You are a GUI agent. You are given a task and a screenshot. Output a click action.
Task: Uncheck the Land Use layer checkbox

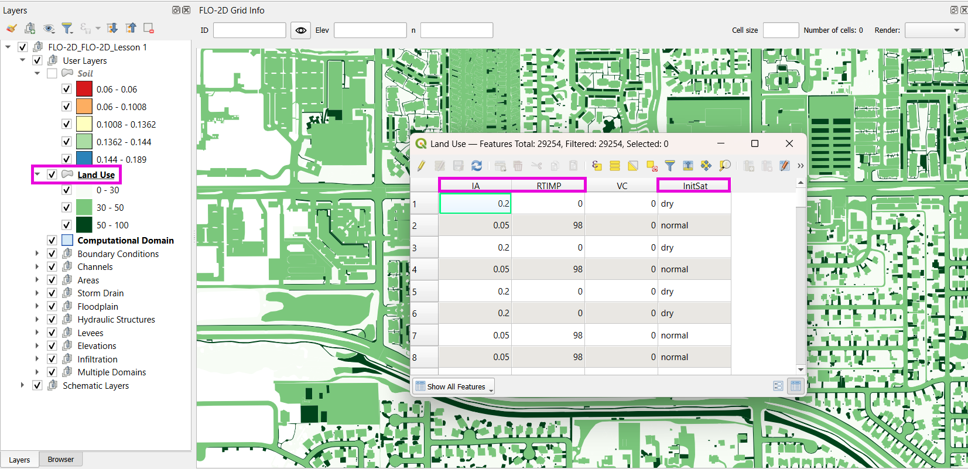(x=52, y=174)
